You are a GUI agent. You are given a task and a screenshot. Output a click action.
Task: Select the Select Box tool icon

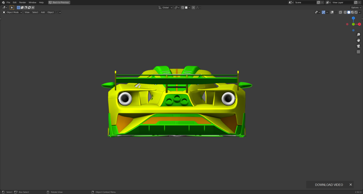click(x=12, y=8)
